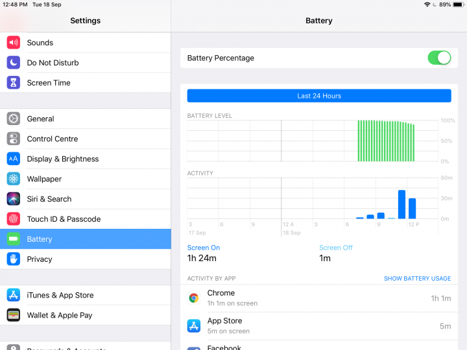
Task: Tap the Screen On label
Action: [x=204, y=248]
